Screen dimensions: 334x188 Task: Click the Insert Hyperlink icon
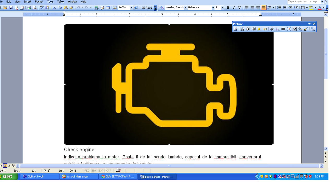[96, 8]
